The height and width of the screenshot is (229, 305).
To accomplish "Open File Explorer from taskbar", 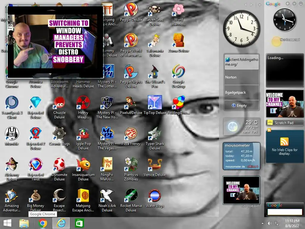I will (24, 223).
